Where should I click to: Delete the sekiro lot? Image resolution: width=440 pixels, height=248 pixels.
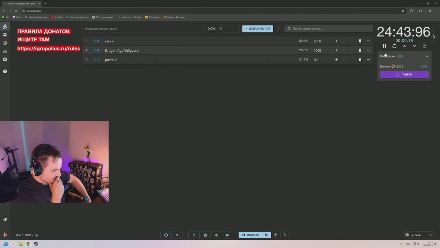[360, 41]
